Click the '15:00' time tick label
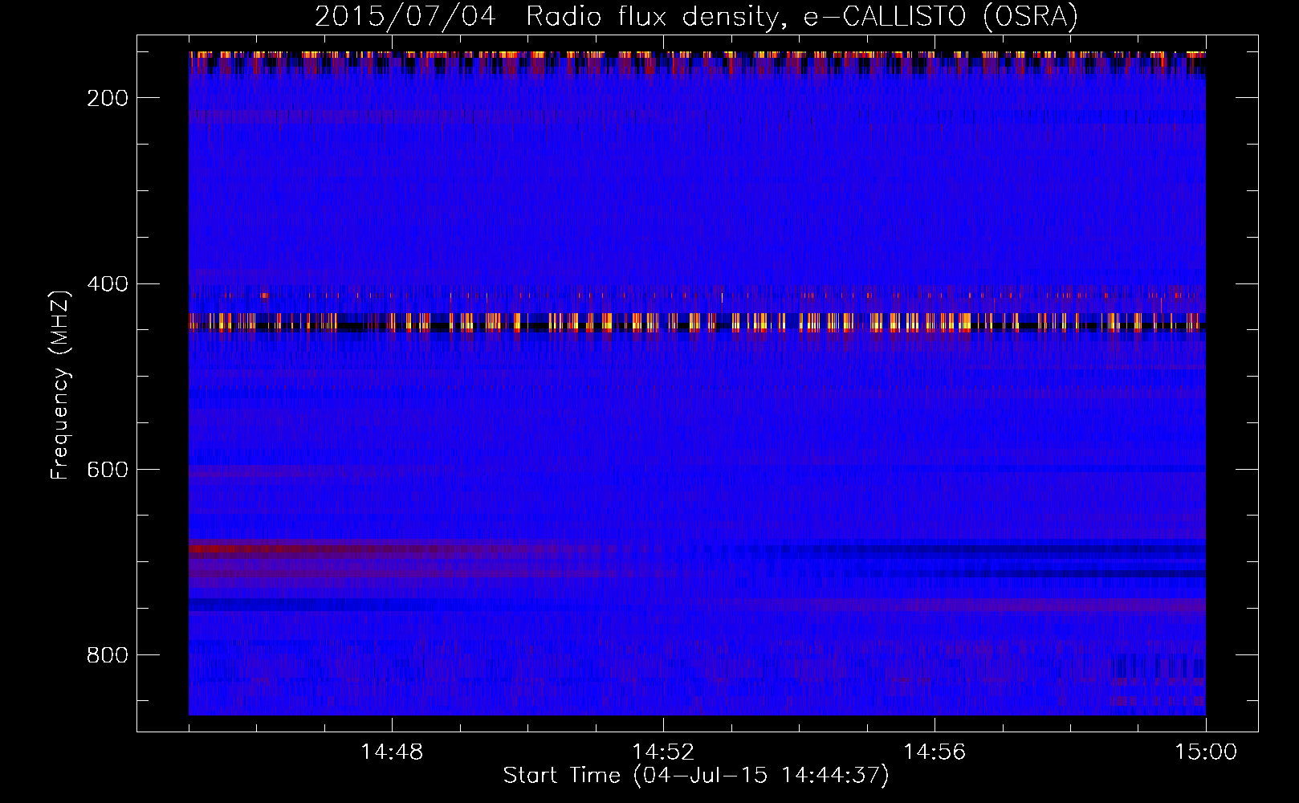 [1206, 752]
